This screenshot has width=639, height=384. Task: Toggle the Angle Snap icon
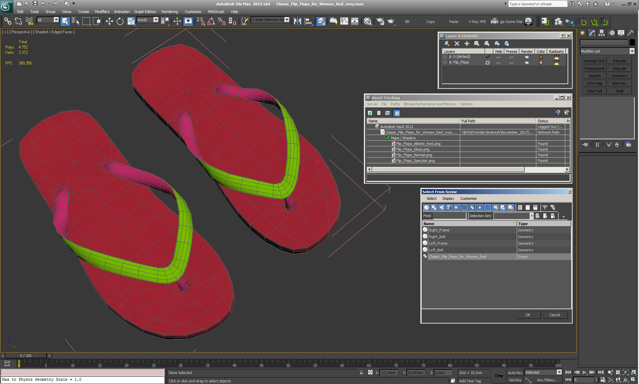[211, 21]
